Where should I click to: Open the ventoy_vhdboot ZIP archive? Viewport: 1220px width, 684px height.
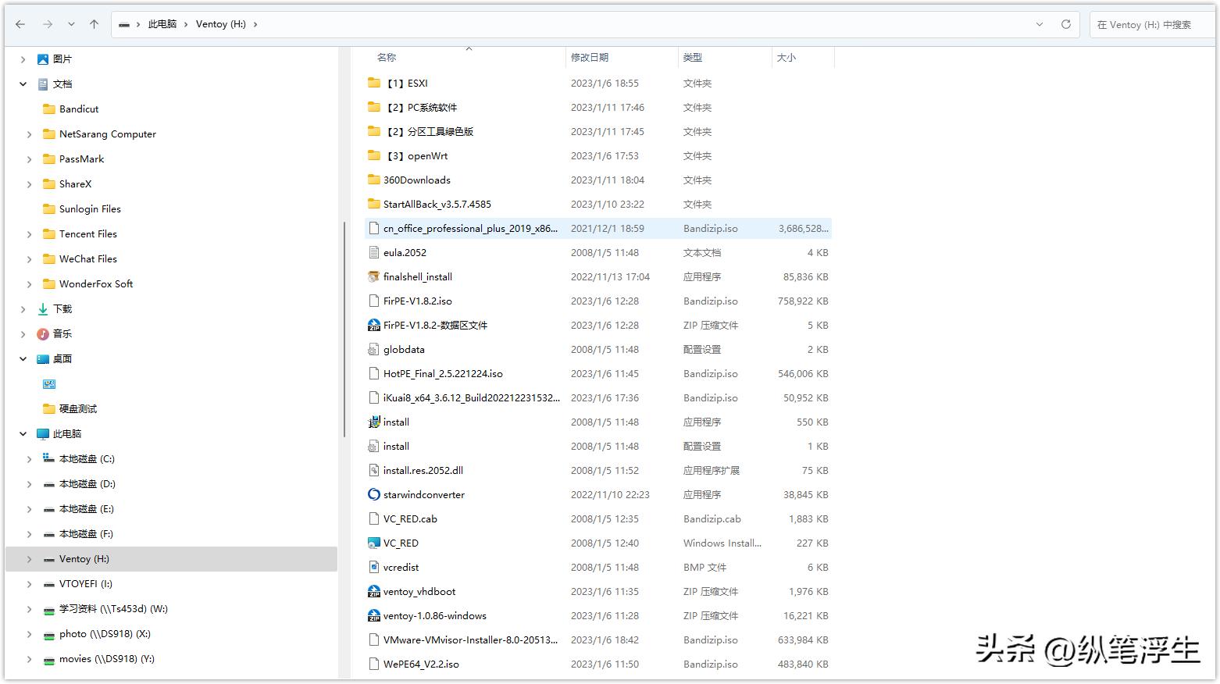tap(419, 591)
